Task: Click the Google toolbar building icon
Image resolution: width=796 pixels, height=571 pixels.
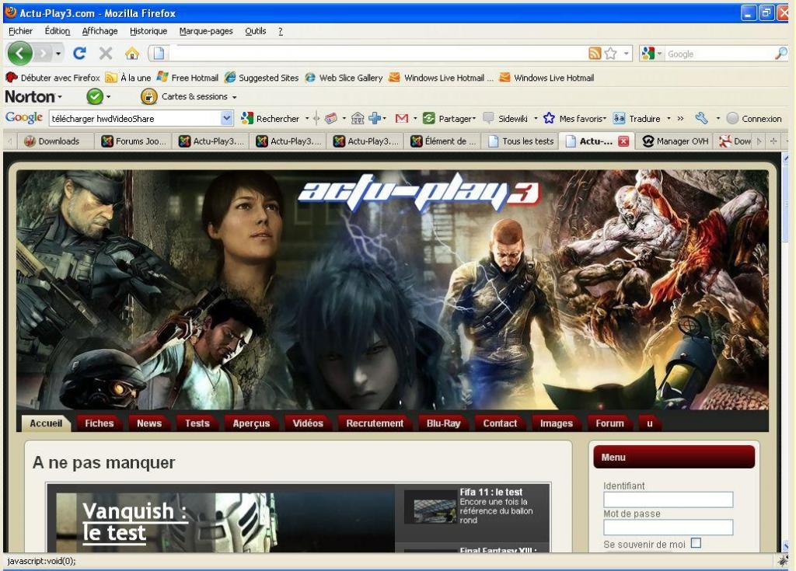Action: click(358, 118)
